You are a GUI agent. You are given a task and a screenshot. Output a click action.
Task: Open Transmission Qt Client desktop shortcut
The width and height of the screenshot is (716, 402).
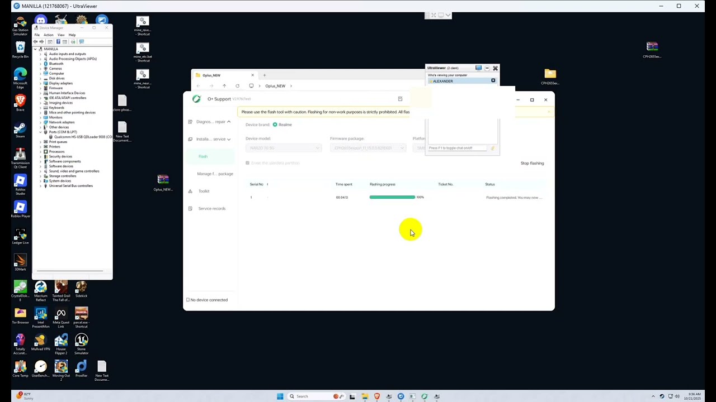pos(20,158)
